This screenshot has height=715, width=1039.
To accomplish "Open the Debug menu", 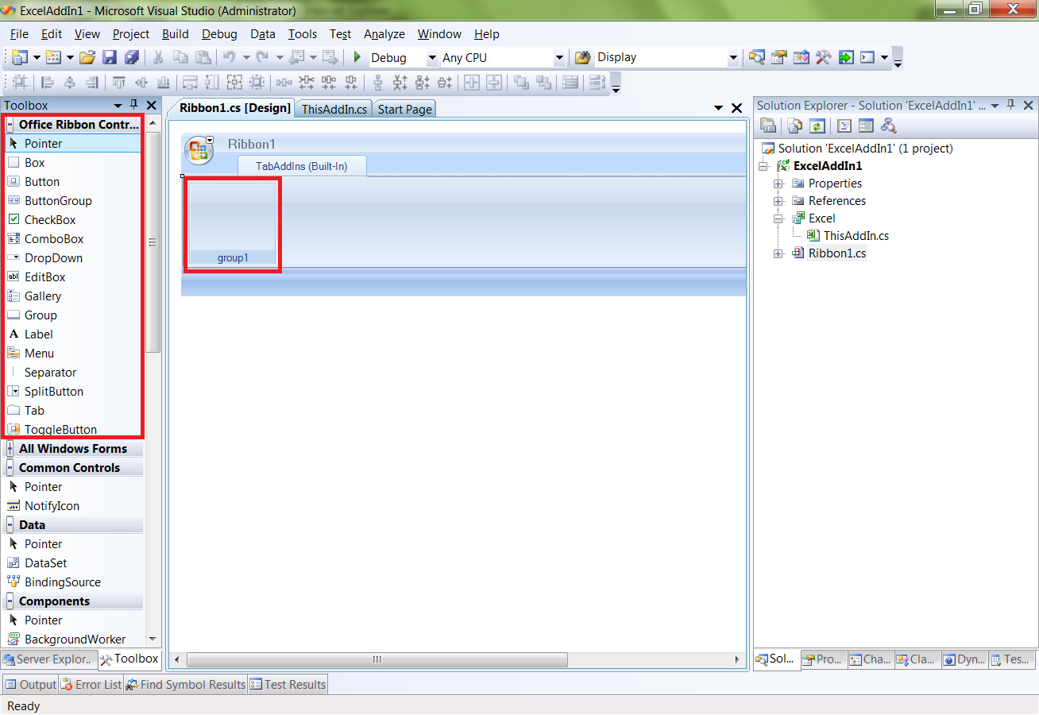I will pyautogui.click(x=219, y=34).
